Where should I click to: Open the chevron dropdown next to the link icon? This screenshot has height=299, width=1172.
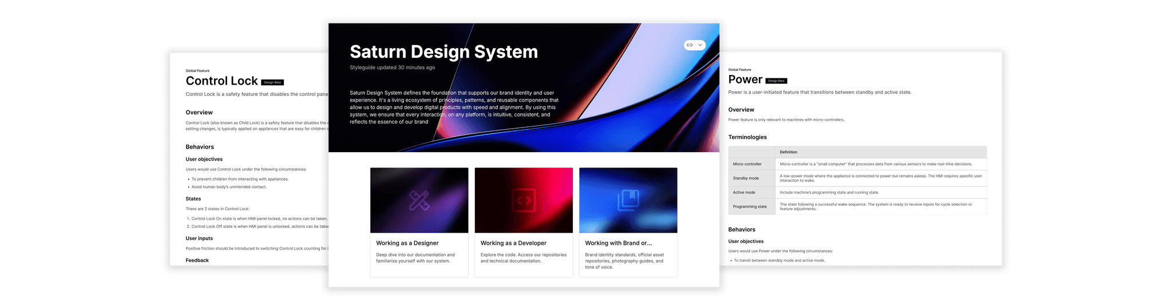(700, 45)
